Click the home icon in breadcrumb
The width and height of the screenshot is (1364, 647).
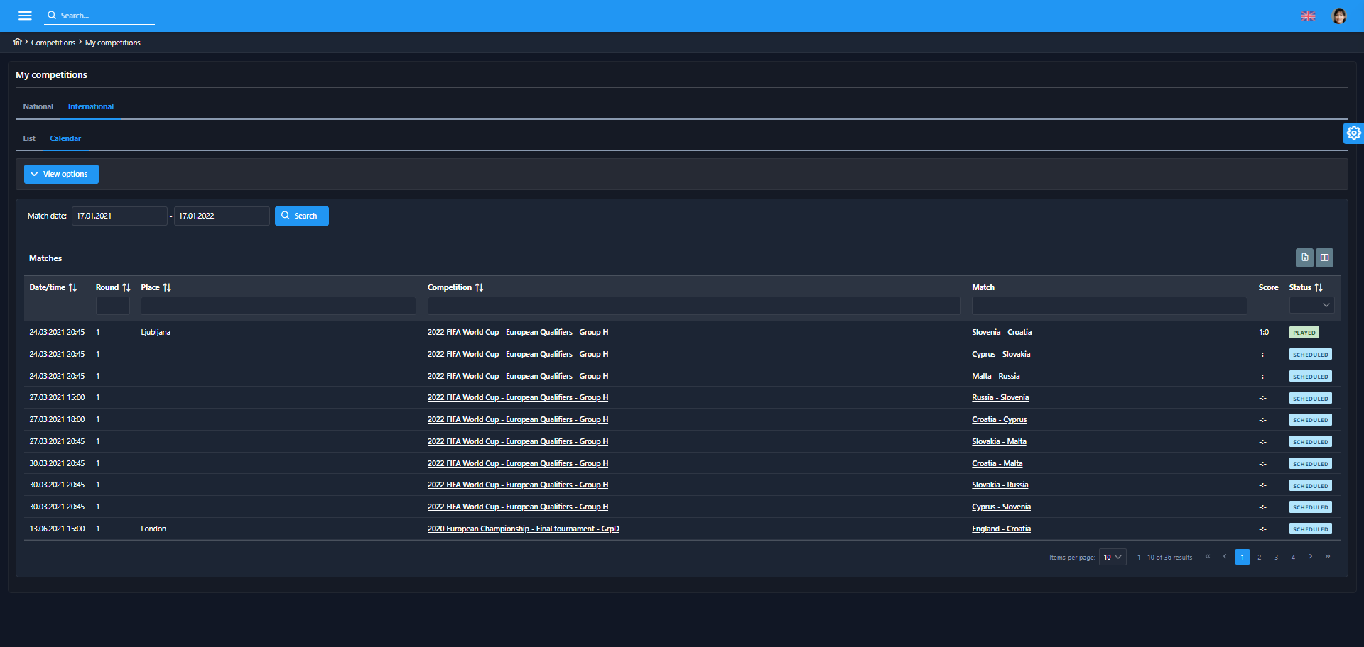coord(18,42)
